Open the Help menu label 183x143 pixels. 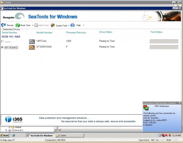tap(79, 25)
